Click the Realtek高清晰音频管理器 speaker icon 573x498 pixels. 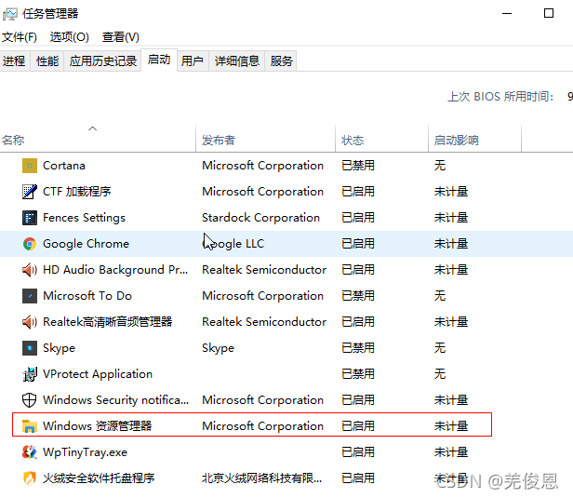pos(30,322)
